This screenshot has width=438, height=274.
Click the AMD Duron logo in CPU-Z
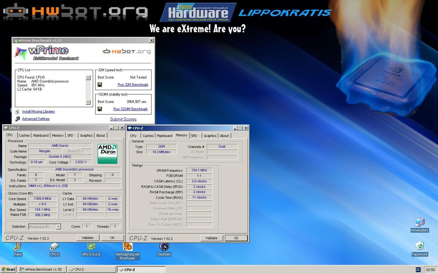click(x=107, y=154)
